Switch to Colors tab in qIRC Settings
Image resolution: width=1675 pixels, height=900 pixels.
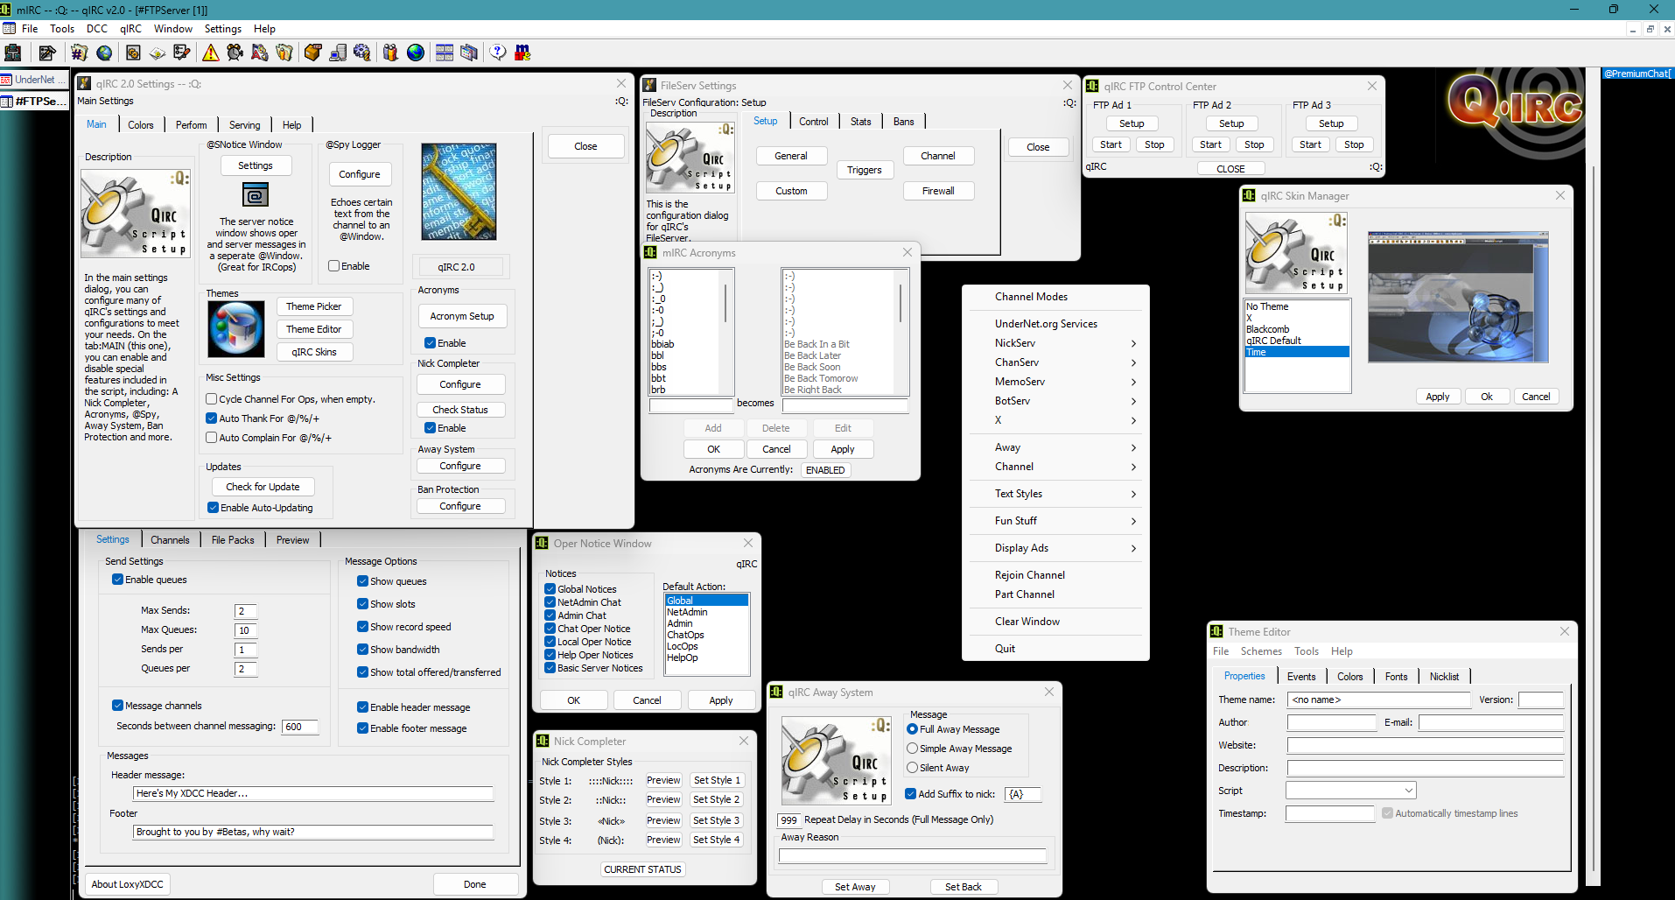click(141, 125)
